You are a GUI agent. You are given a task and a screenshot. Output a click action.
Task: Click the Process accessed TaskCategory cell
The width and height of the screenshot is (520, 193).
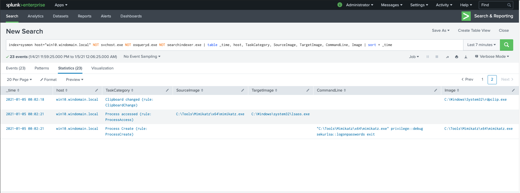tap(128, 117)
